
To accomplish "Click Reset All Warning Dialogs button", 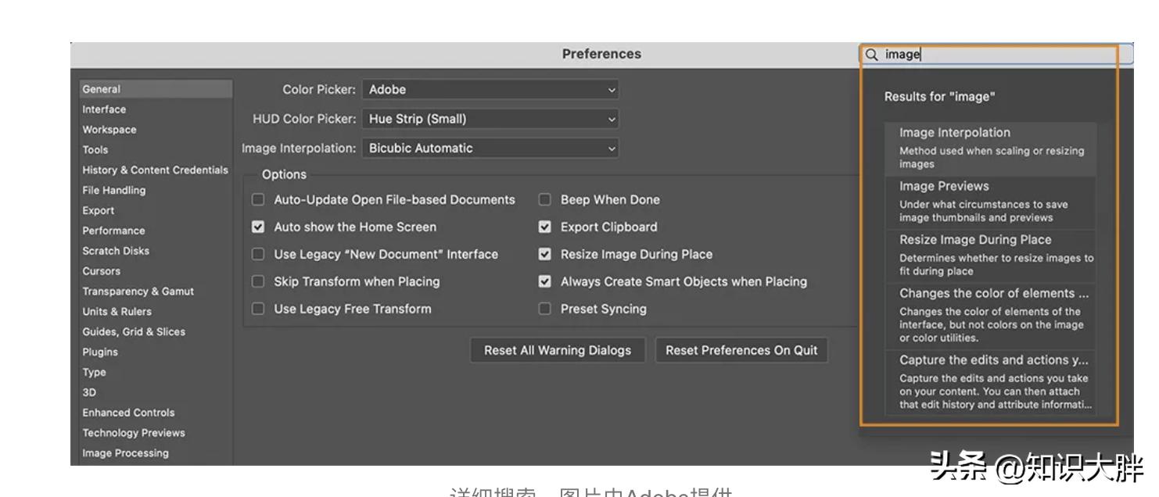I will 558,351.
